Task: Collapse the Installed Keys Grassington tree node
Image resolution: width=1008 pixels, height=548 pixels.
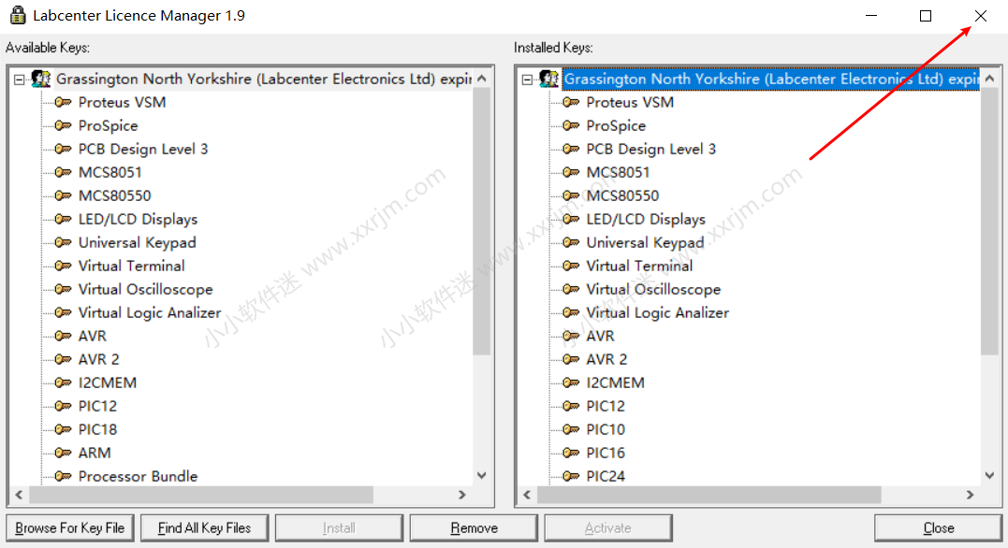Action: tap(527, 79)
